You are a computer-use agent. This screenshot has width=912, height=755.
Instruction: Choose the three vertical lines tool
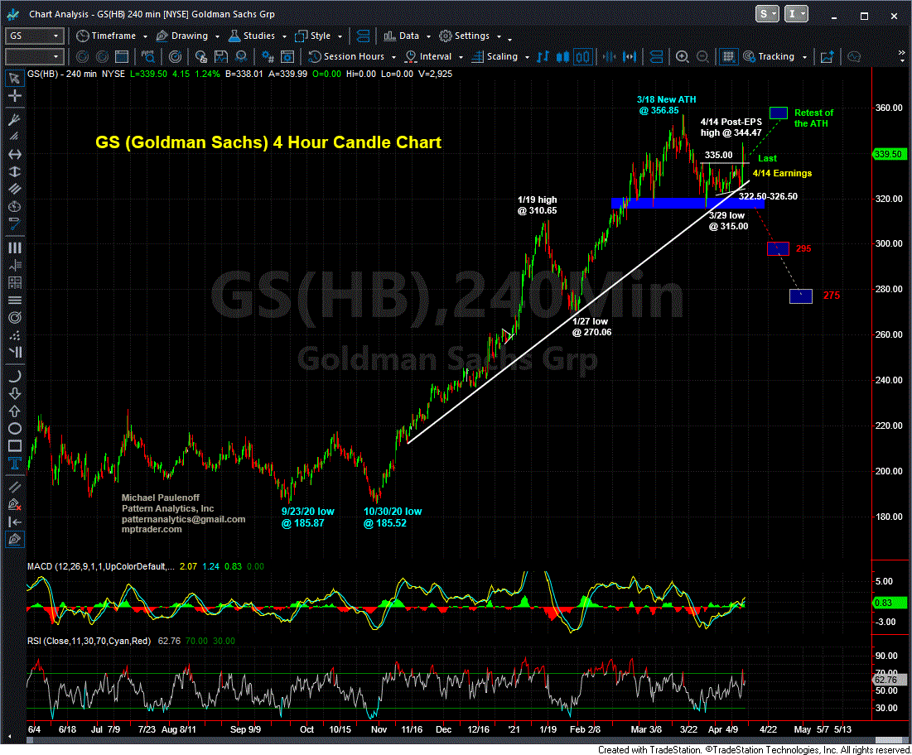pyautogui.click(x=15, y=248)
